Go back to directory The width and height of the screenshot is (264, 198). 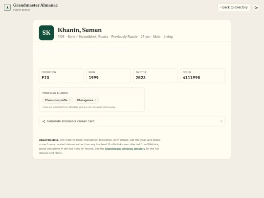point(234,7)
